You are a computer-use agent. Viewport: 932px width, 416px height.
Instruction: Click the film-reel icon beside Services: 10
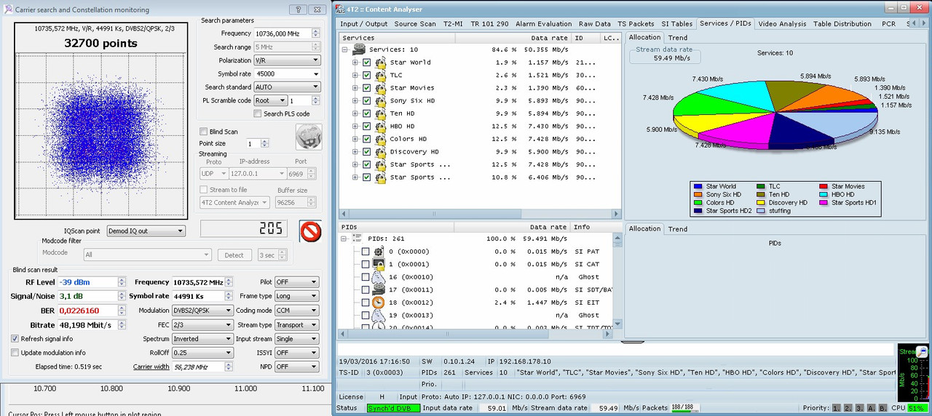click(359, 49)
